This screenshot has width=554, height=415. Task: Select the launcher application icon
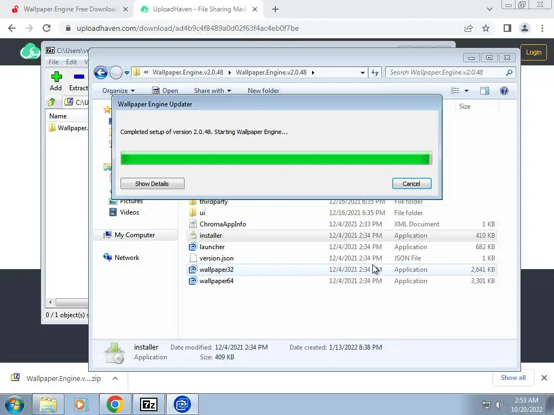point(193,246)
